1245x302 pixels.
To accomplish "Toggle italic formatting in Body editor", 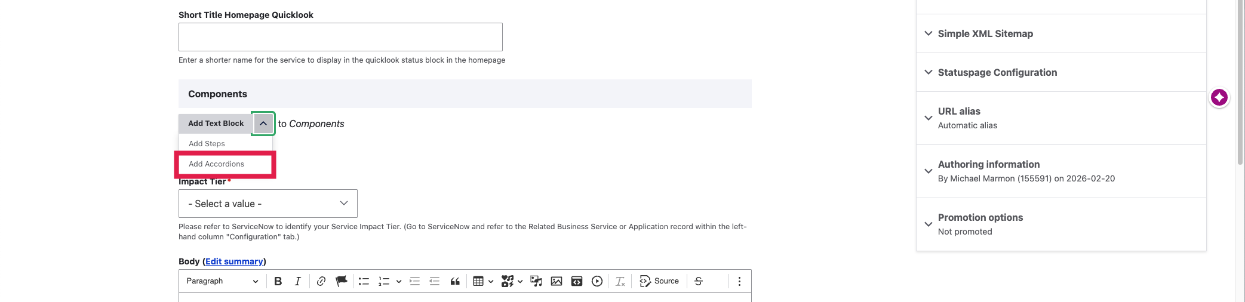I will point(297,281).
